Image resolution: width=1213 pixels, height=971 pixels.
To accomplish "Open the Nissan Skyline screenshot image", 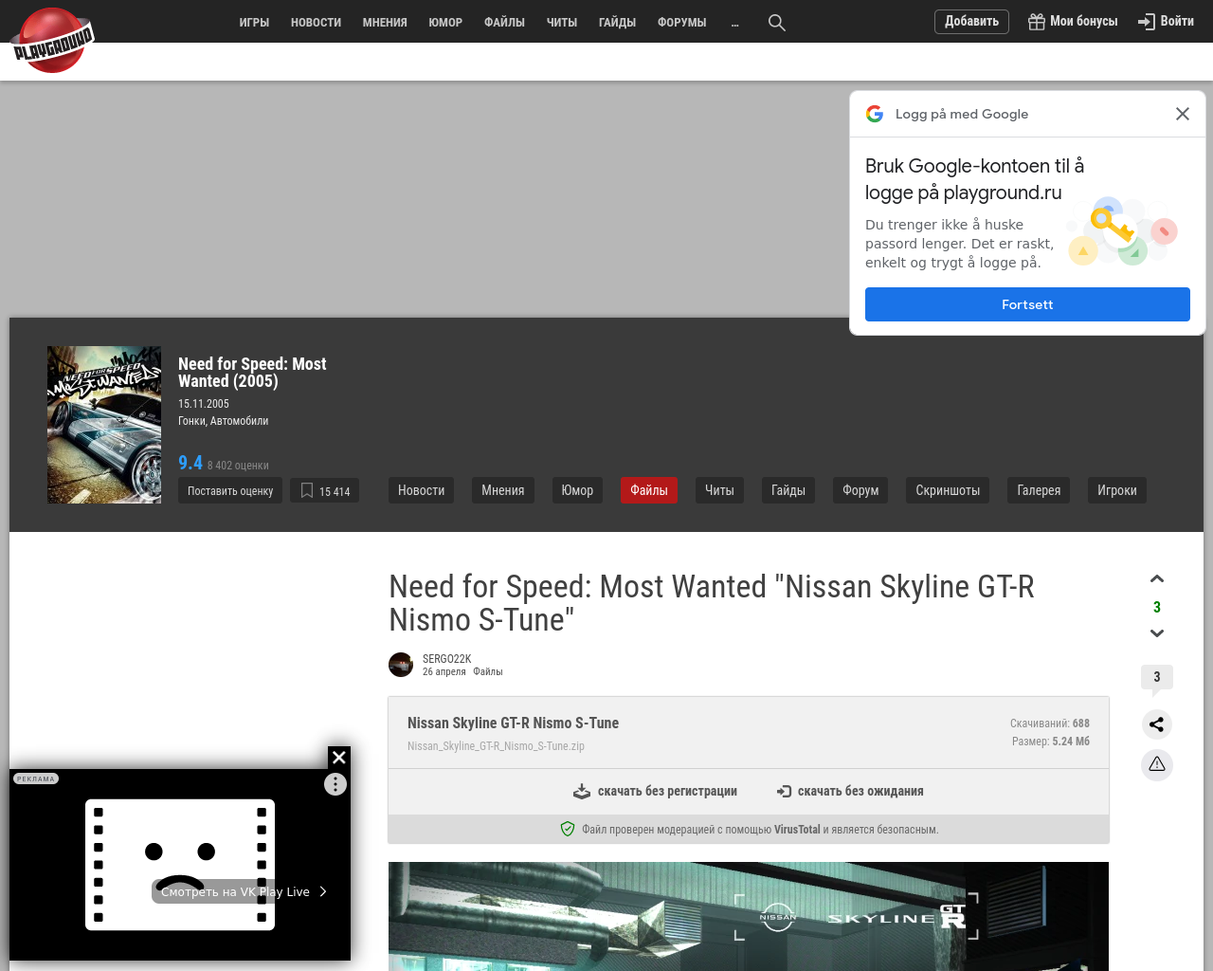I will pos(749,916).
